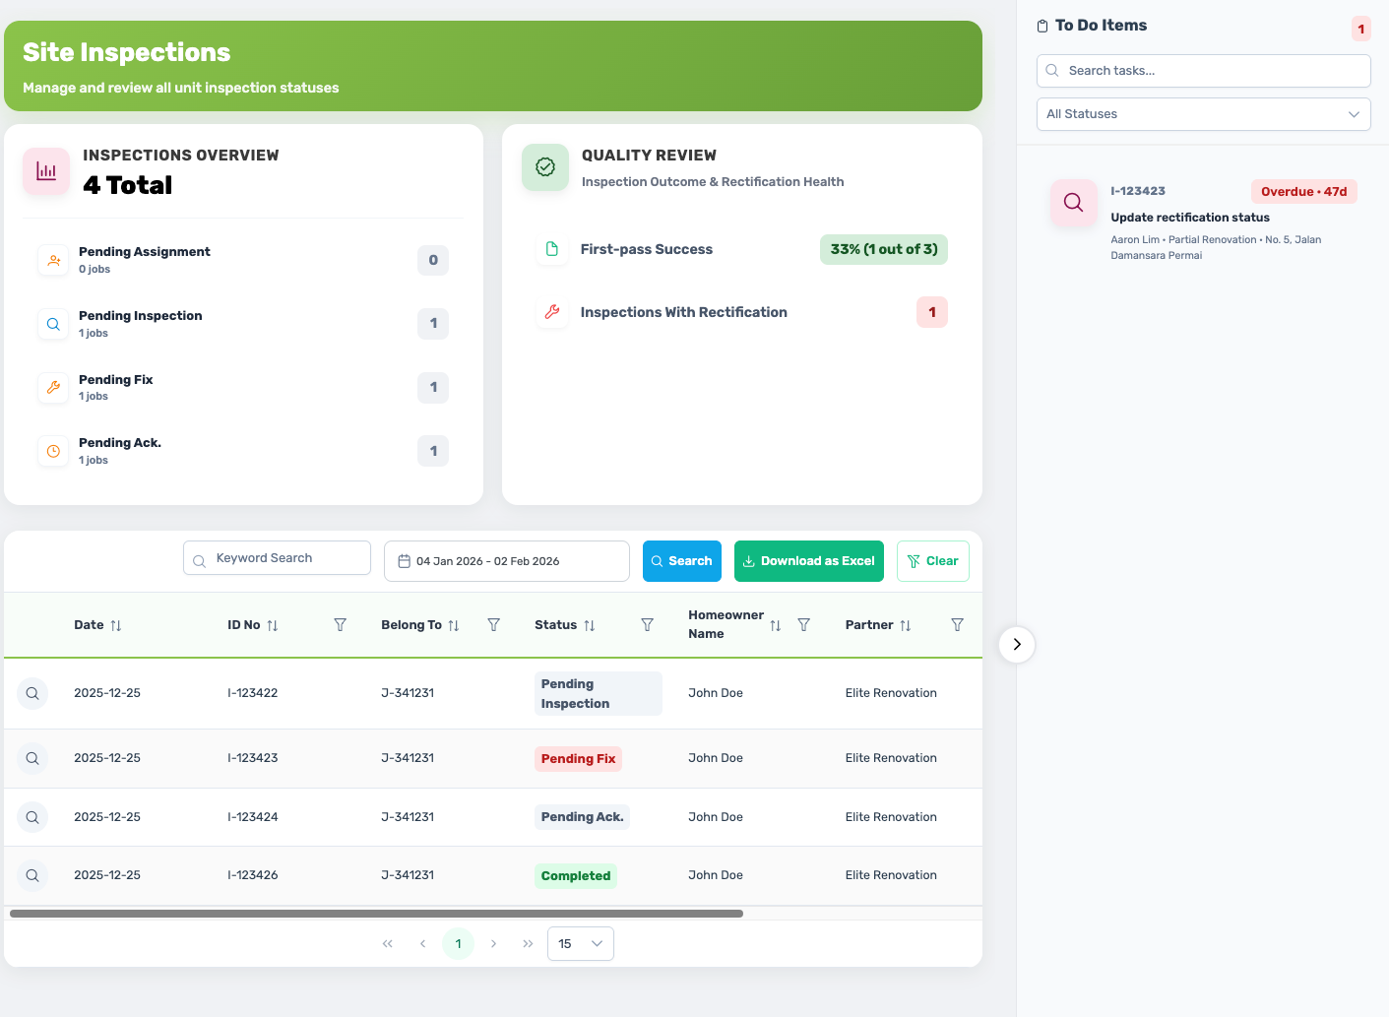The width and height of the screenshot is (1389, 1017).
Task: Click the horizontal table scrollbar
Action: (376, 914)
